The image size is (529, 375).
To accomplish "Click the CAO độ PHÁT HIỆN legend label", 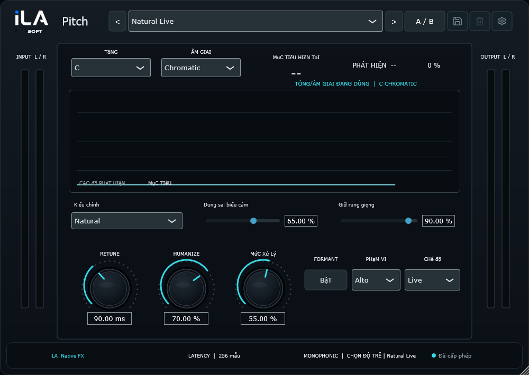I will [x=102, y=183].
